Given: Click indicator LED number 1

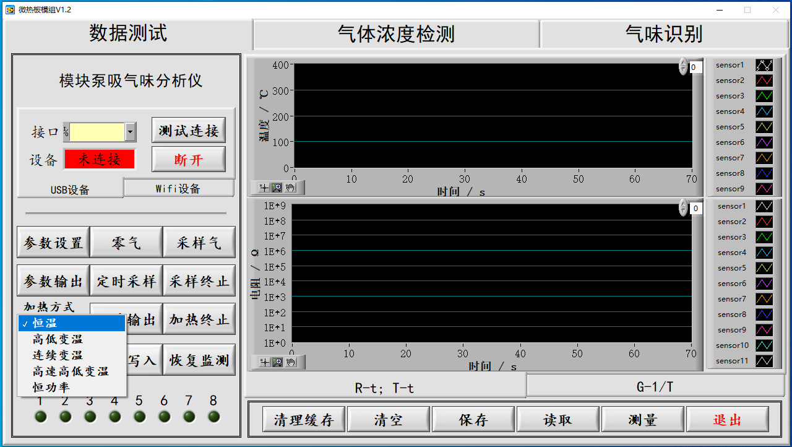Looking at the screenshot, I should click(x=41, y=417).
